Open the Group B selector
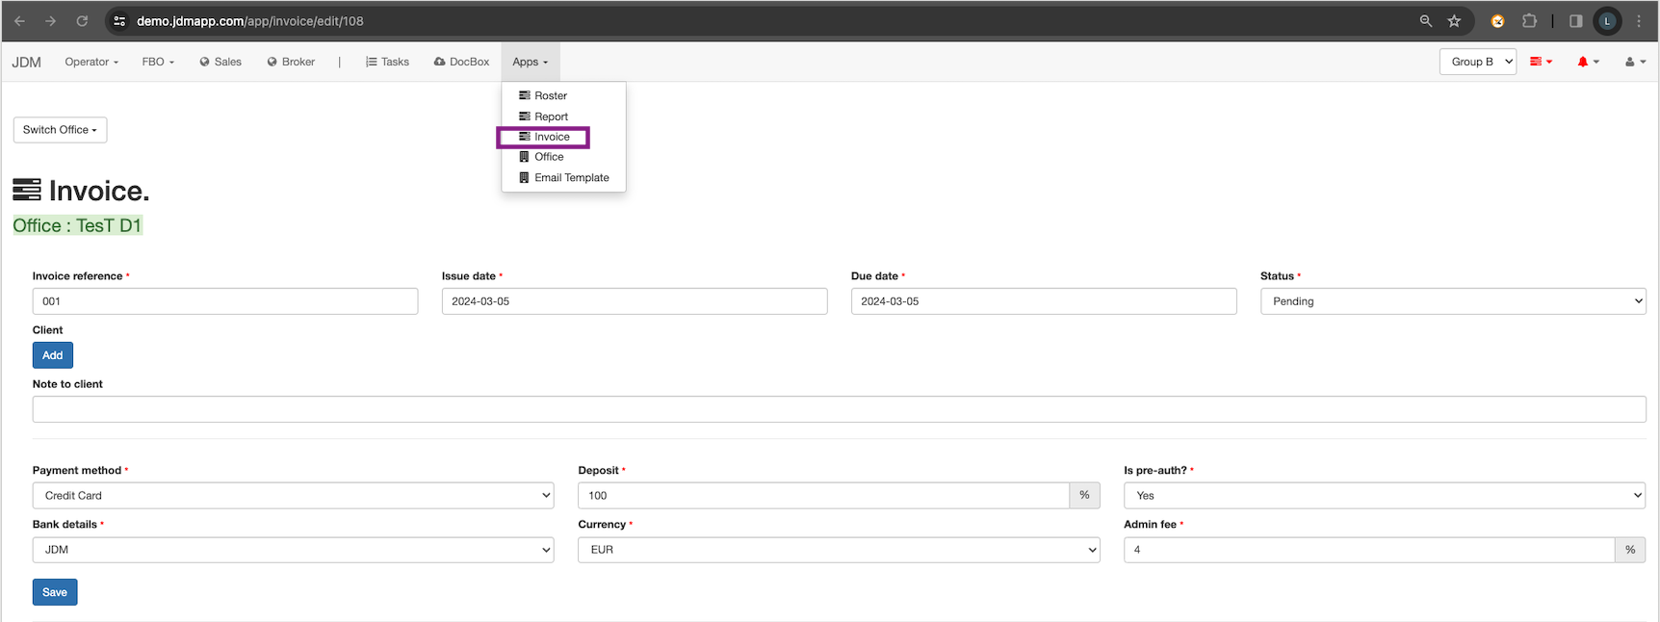The image size is (1660, 622). pyautogui.click(x=1477, y=62)
